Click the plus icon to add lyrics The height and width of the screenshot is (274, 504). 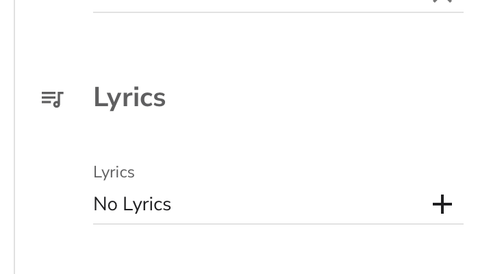click(442, 204)
